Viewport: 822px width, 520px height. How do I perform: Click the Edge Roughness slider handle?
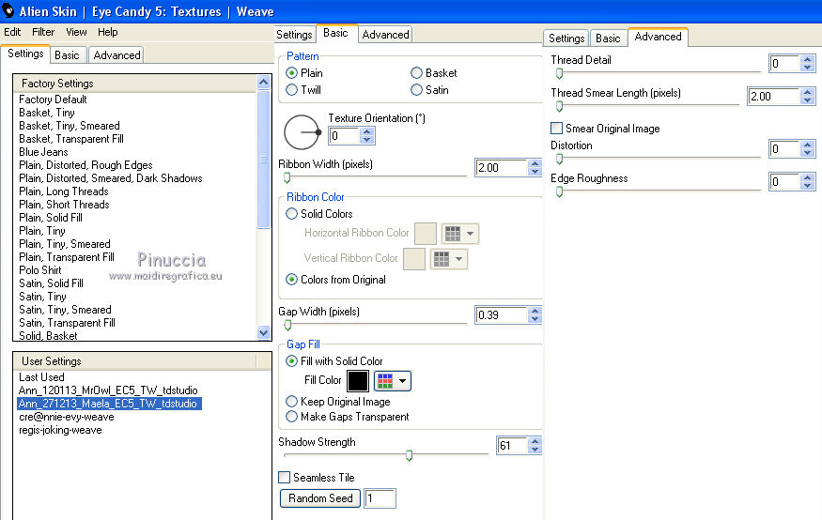coord(559,191)
